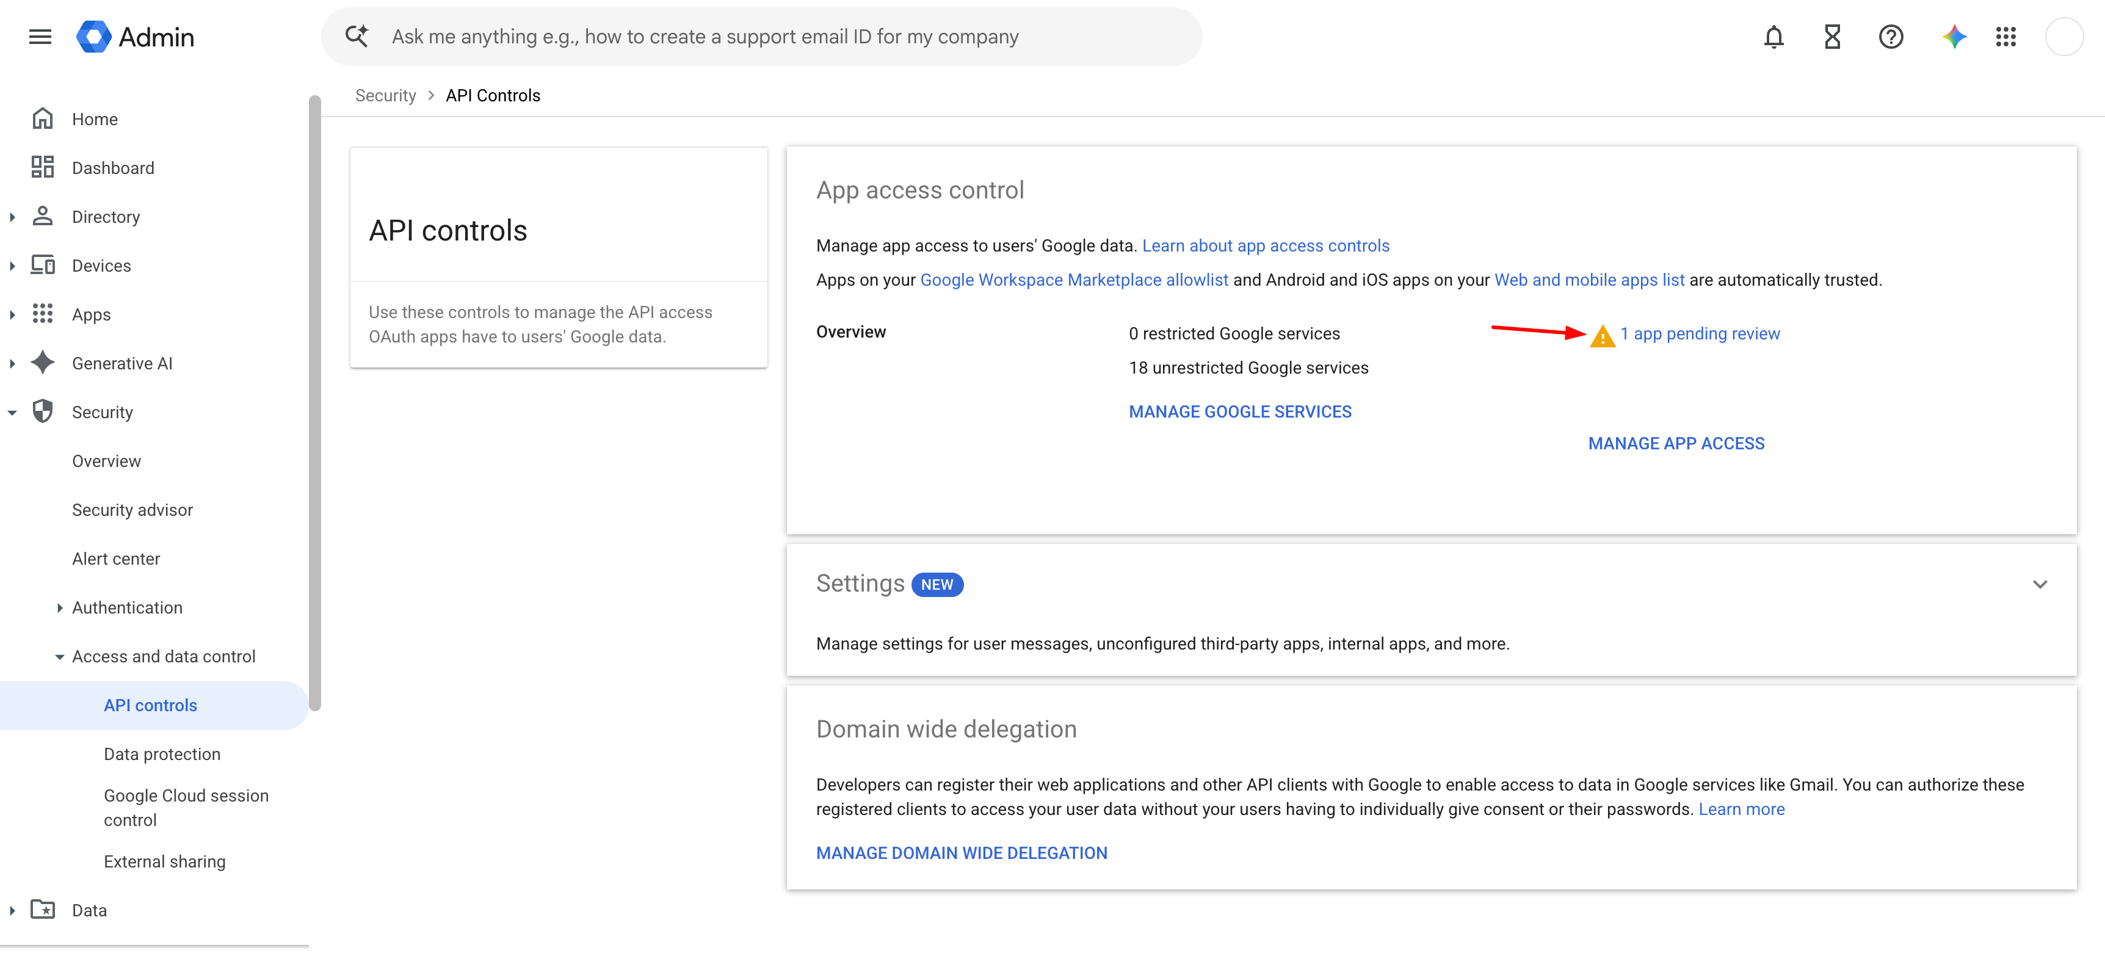The height and width of the screenshot is (956, 2105).
Task: Expand the Devices section
Action: [x=12, y=266]
